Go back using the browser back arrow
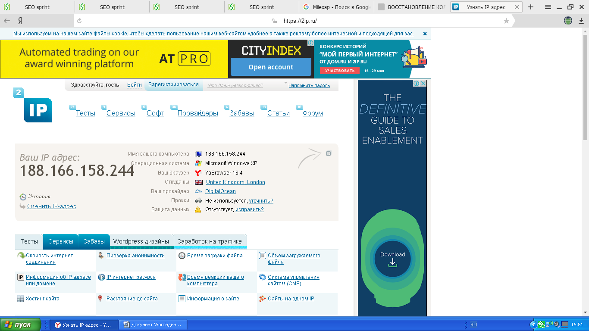This screenshot has width=589, height=331. pos(7,21)
